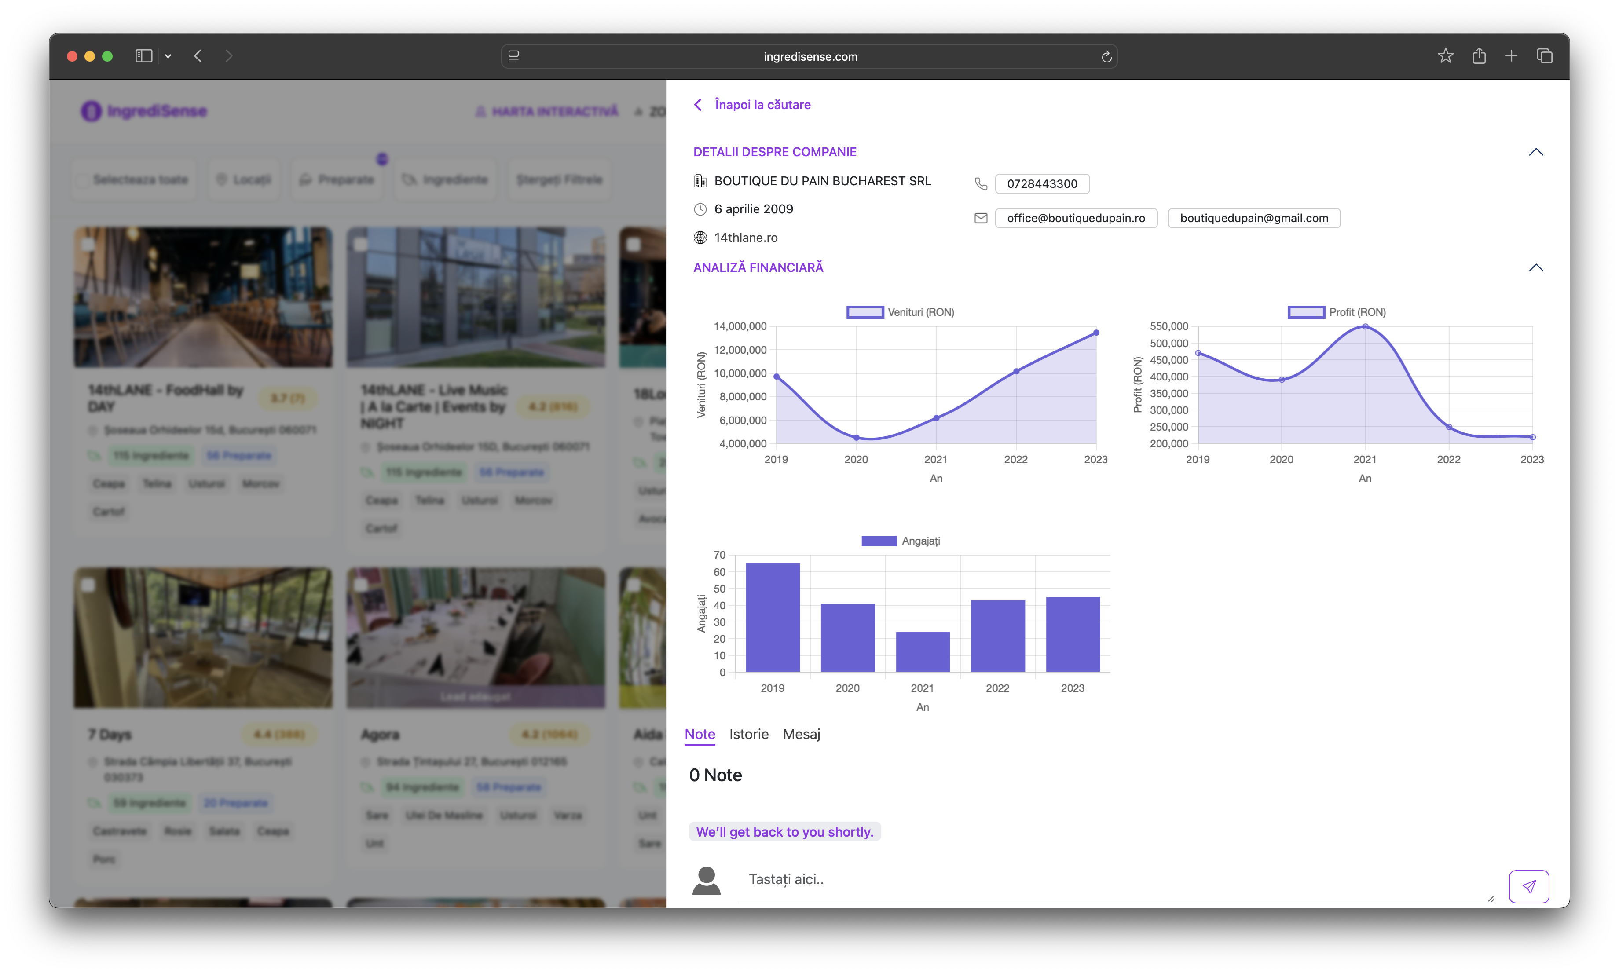Image resolution: width=1619 pixels, height=973 pixels.
Task: Click the phone icon
Action: tap(981, 183)
